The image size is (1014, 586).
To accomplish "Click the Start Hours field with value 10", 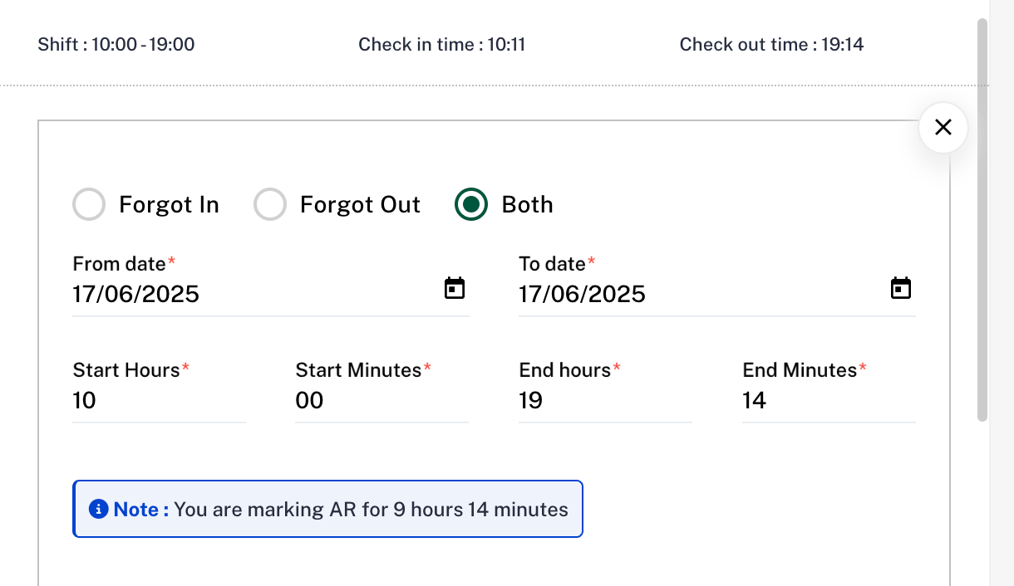I will click(x=159, y=401).
